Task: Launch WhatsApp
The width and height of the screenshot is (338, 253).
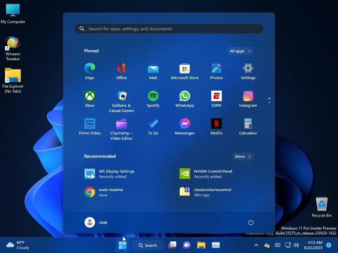Action: [x=185, y=99]
